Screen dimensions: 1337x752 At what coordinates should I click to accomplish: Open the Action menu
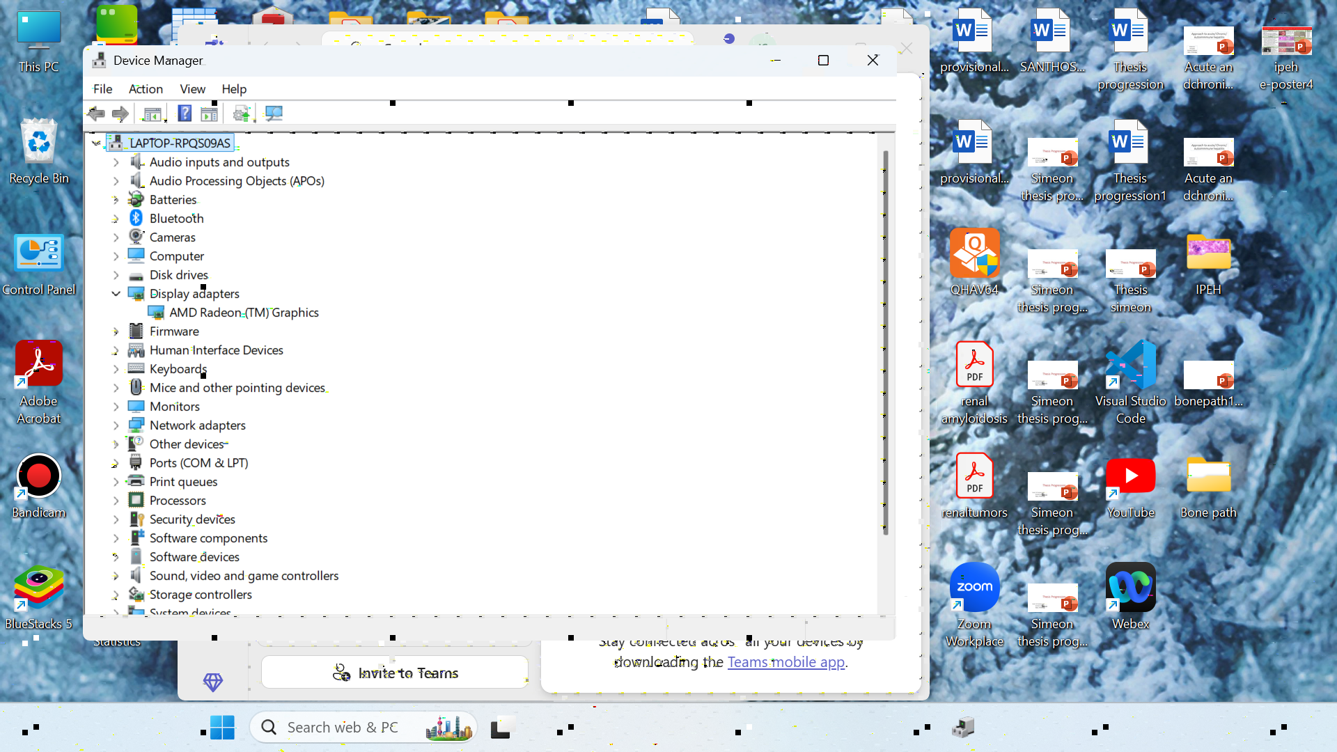pos(146,89)
